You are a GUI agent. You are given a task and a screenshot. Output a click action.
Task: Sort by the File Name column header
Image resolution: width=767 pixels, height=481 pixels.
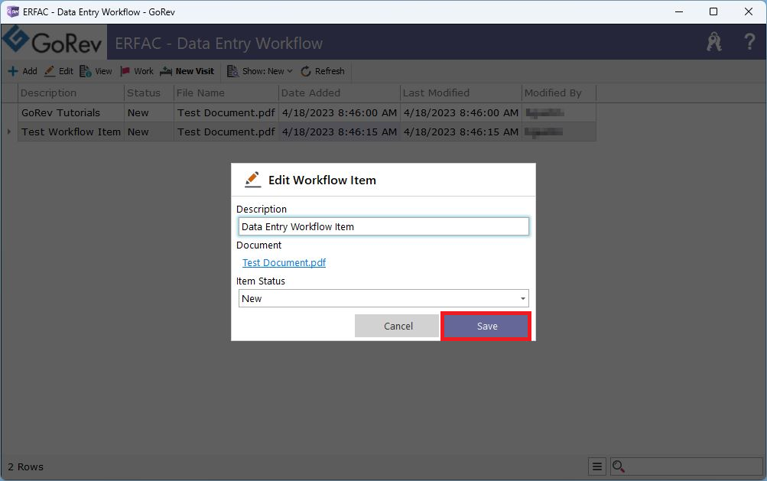(226, 93)
